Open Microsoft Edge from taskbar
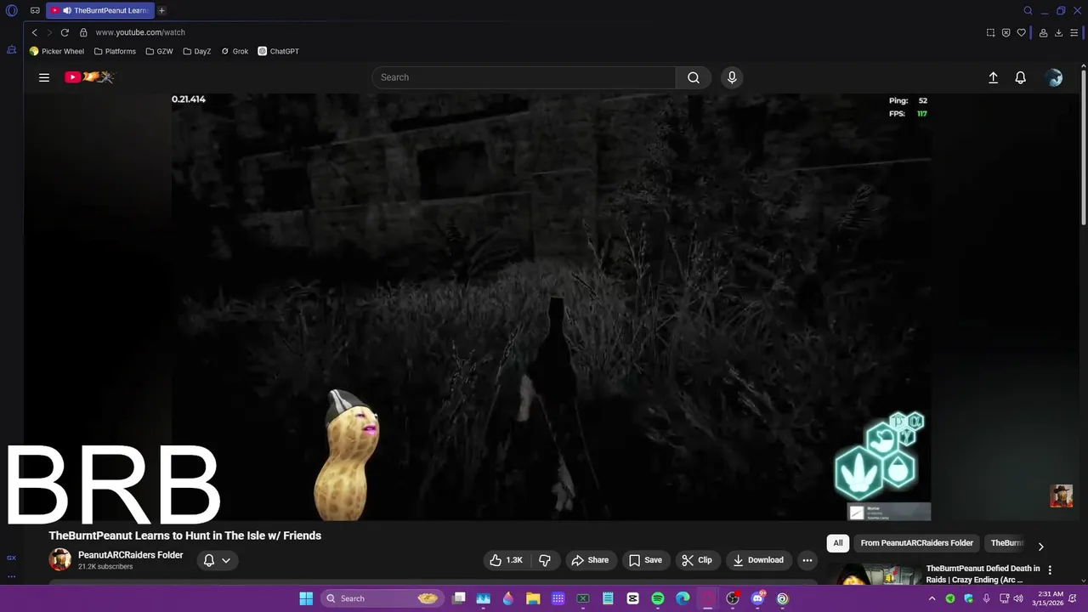 pos(683,598)
